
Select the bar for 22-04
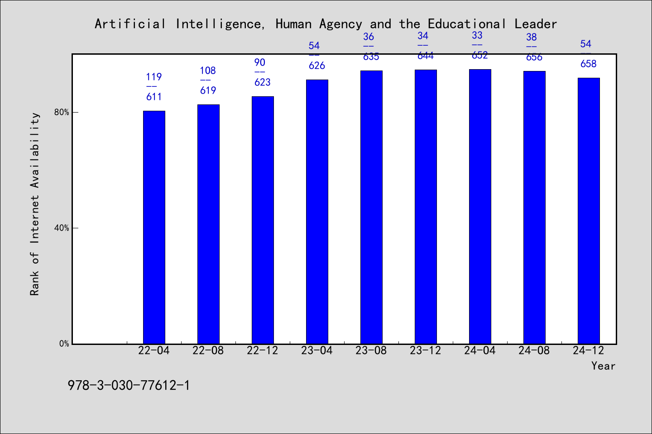click(x=154, y=227)
